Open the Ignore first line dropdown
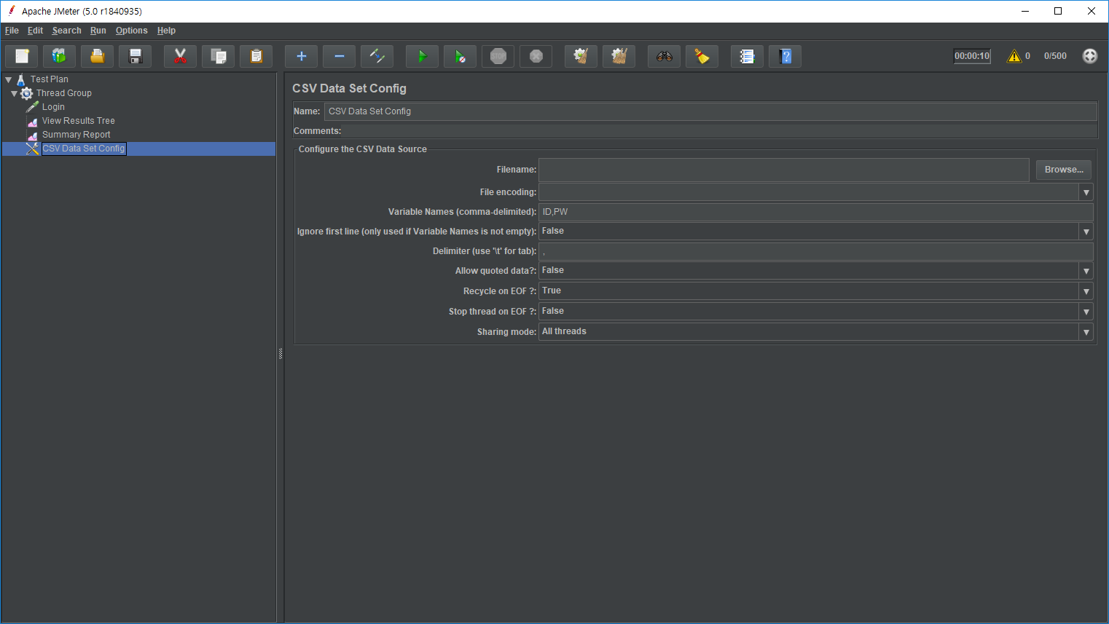1109x624 pixels. pyautogui.click(x=1086, y=232)
